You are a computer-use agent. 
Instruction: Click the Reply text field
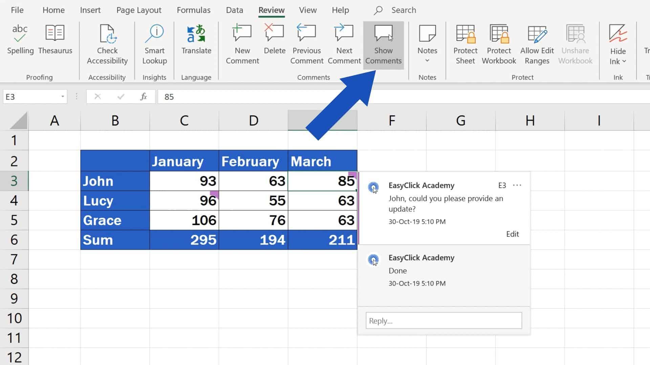pos(444,320)
